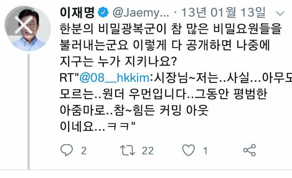Click the first tweet line starting with 한분의 비밀광복군이
The image size is (292, 178).
pyautogui.click(x=171, y=29)
